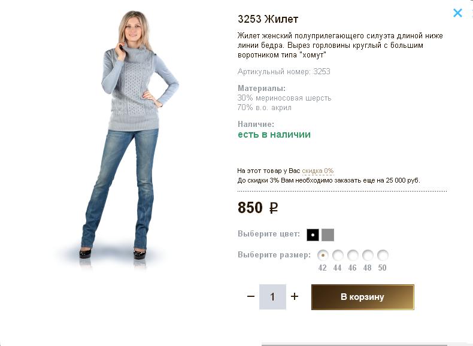Select size 44 radio button
Viewport: 473px width, 346px height.
tap(338, 255)
